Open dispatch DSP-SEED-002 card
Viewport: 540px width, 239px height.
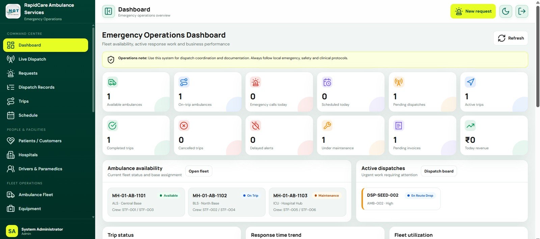pyautogui.click(x=401, y=199)
